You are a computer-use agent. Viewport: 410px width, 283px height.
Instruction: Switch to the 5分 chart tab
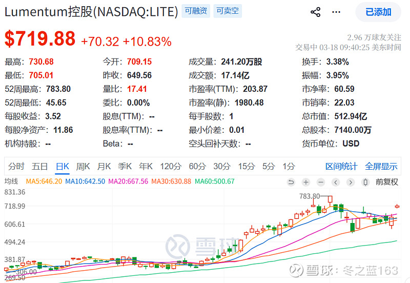269,166
